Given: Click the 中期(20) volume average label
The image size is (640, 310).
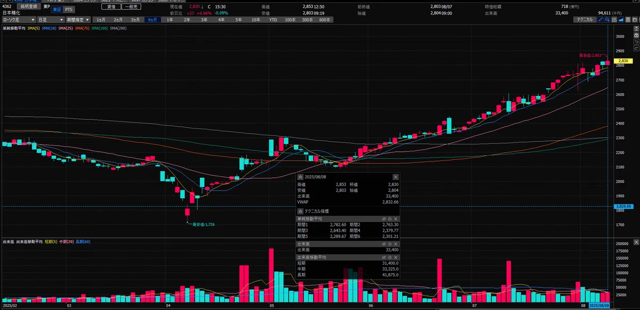Looking at the screenshot, I should (68, 242).
